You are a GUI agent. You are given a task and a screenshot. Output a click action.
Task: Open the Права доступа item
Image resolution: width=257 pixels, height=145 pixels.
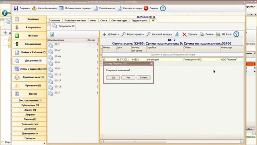tap(29, 124)
